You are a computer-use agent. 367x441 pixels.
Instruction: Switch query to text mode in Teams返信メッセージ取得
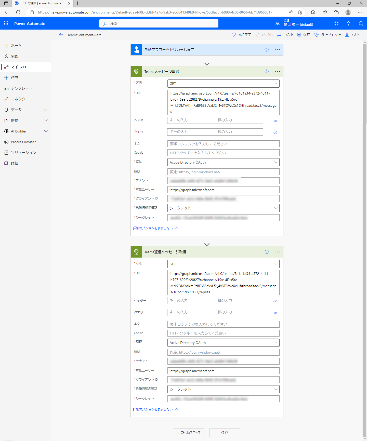[276, 313]
